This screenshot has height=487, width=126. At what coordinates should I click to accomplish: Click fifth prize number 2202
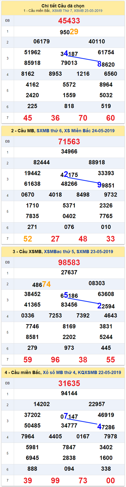(x=69, y=337)
